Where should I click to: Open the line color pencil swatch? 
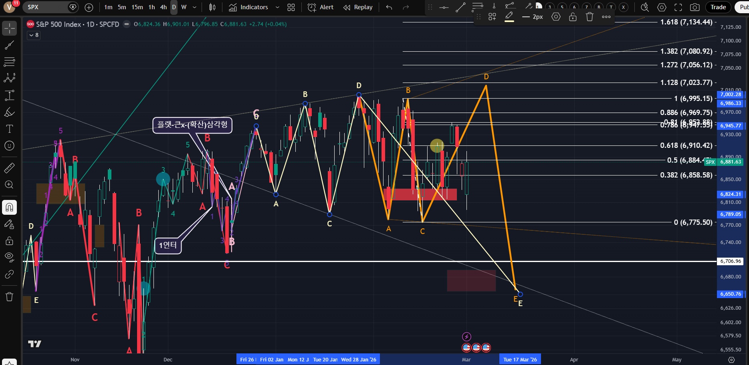(509, 17)
